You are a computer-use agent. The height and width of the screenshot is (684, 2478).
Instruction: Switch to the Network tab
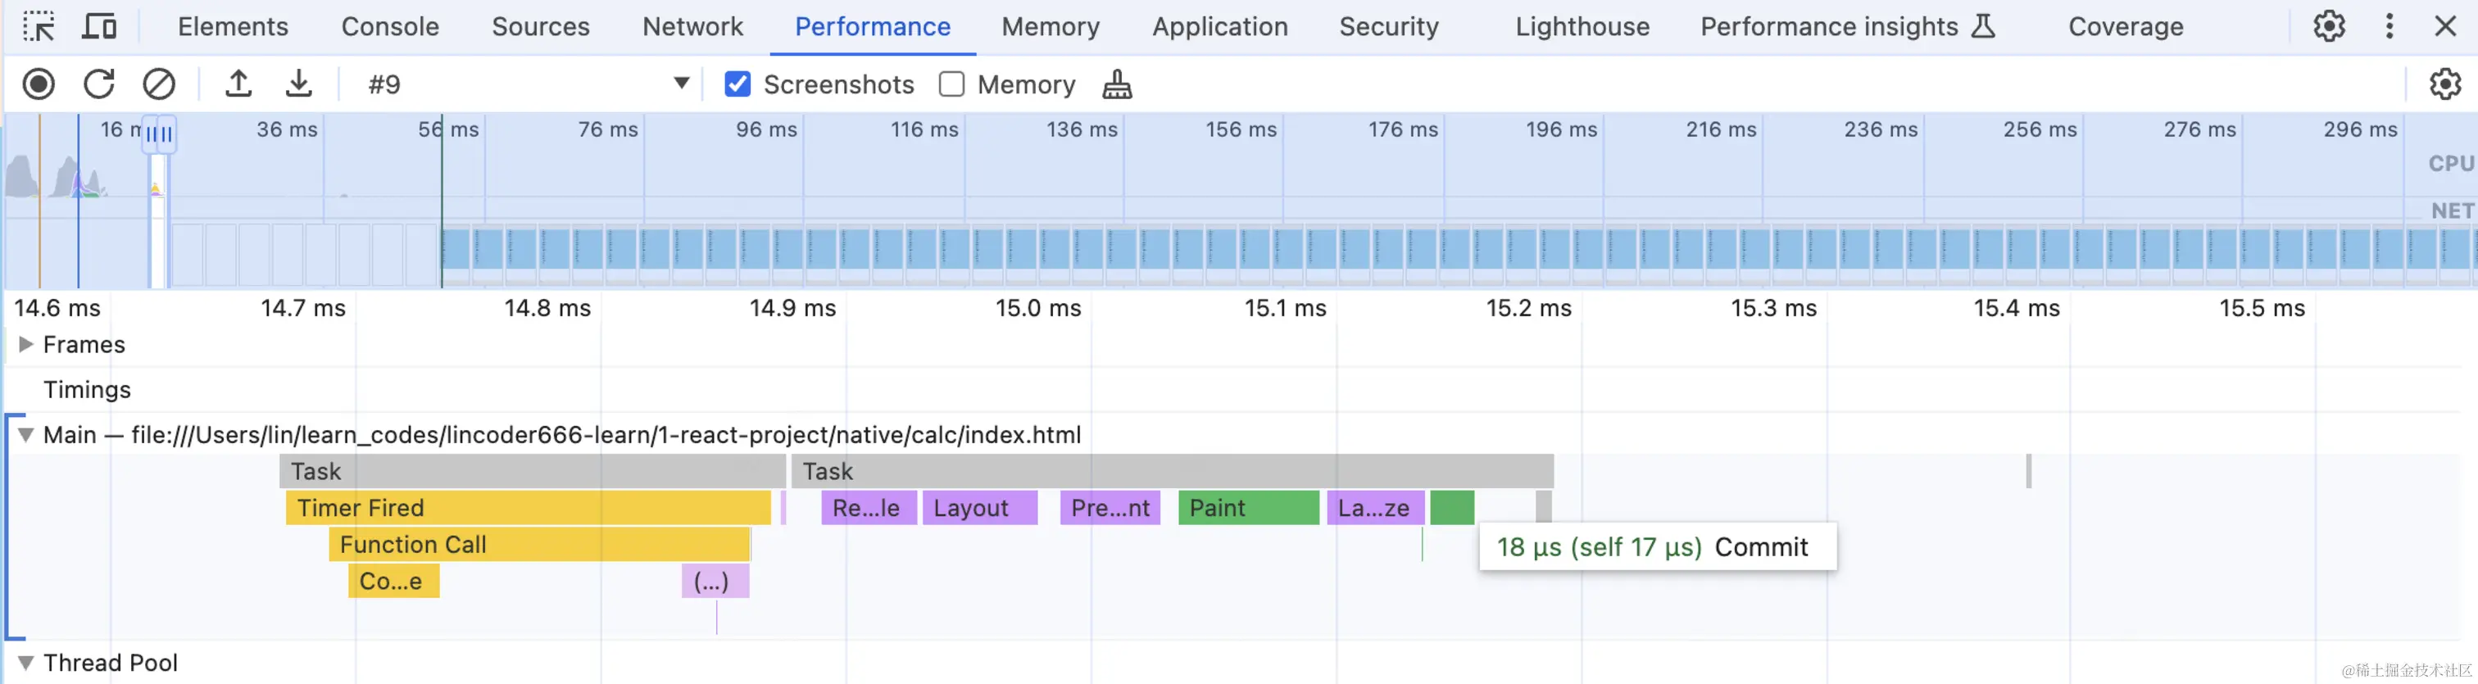point(692,26)
